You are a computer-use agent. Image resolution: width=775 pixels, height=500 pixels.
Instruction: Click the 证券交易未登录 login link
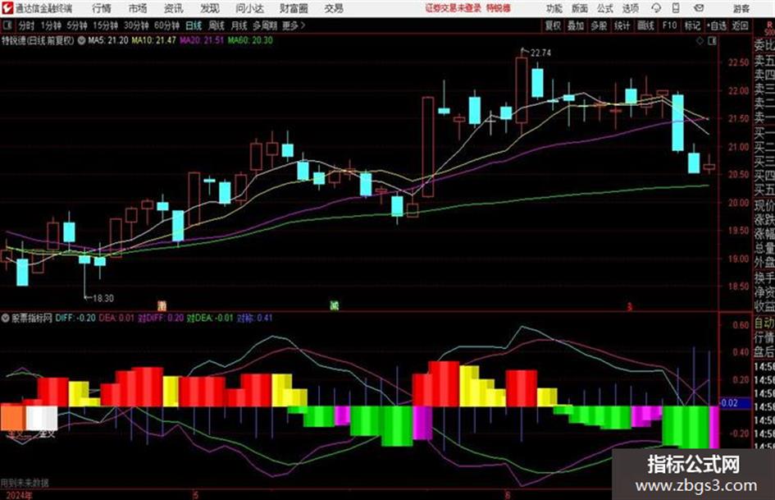[x=453, y=8]
